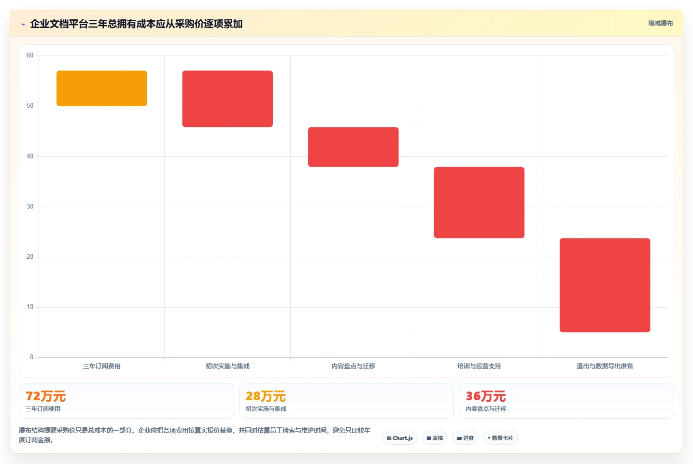Click the 内容盘点与迁移 caption under 36万元
The height and width of the screenshot is (464, 693).
[x=486, y=409]
